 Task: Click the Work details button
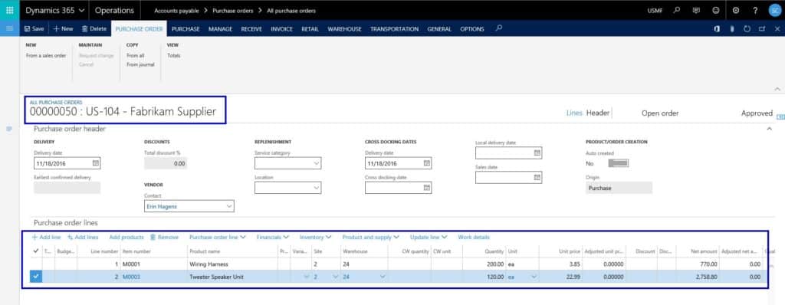click(x=474, y=237)
